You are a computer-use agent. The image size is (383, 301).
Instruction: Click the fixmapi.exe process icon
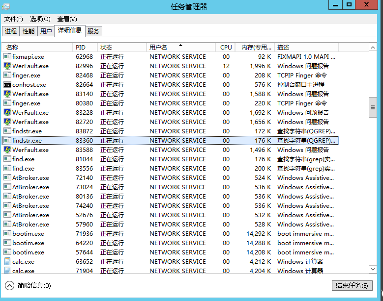pyautogui.click(x=7, y=56)
